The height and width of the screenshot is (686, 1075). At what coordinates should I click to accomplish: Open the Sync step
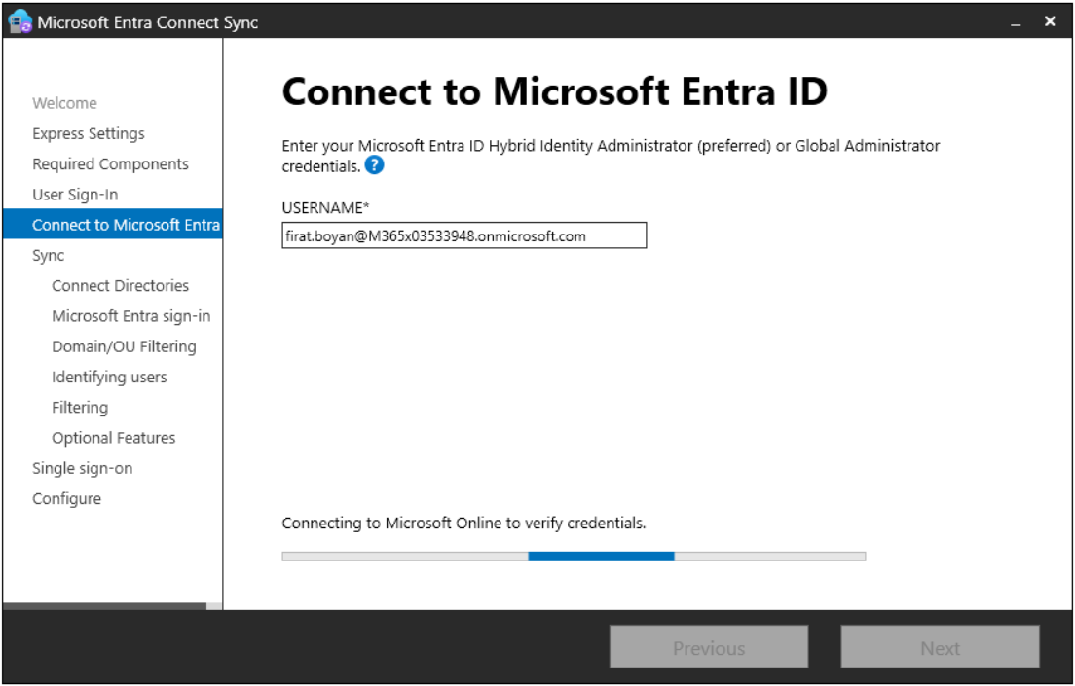pos(48,256)
